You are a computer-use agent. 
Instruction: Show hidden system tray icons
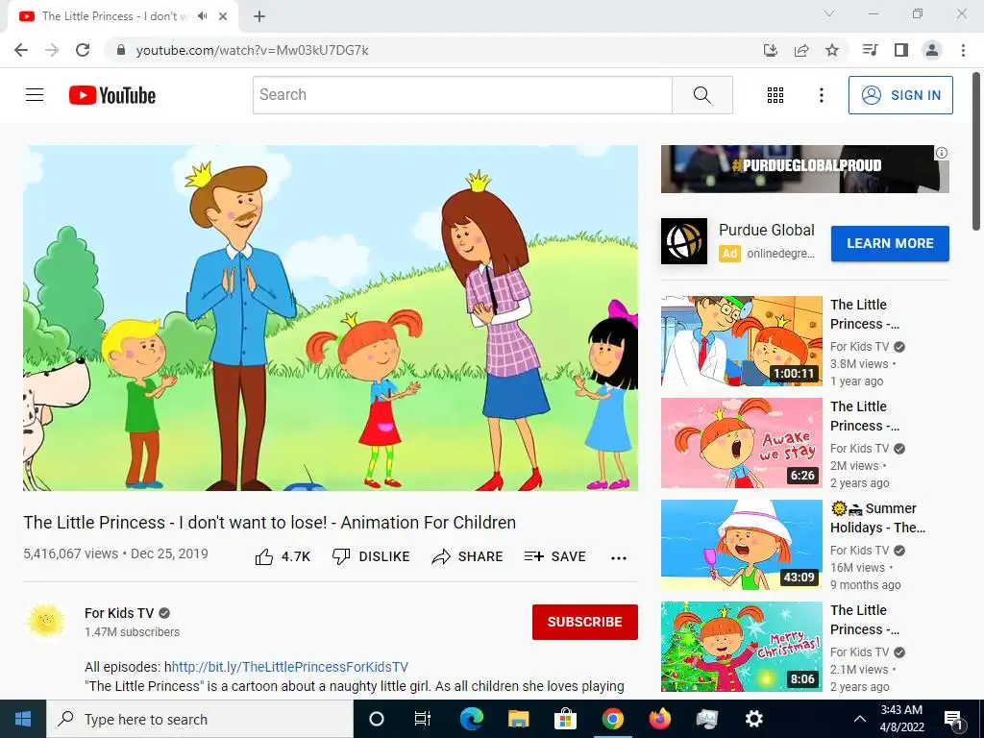tap(860, 719)
